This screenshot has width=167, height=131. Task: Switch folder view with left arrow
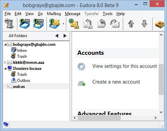pyautogui.click(x=57, y=36)
